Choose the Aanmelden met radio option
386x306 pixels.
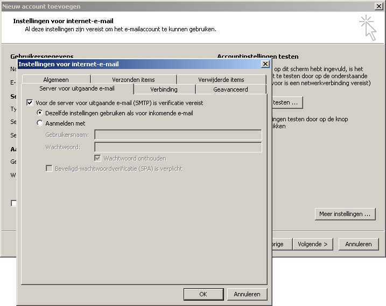pyautogui.click(x=40, y=123)
